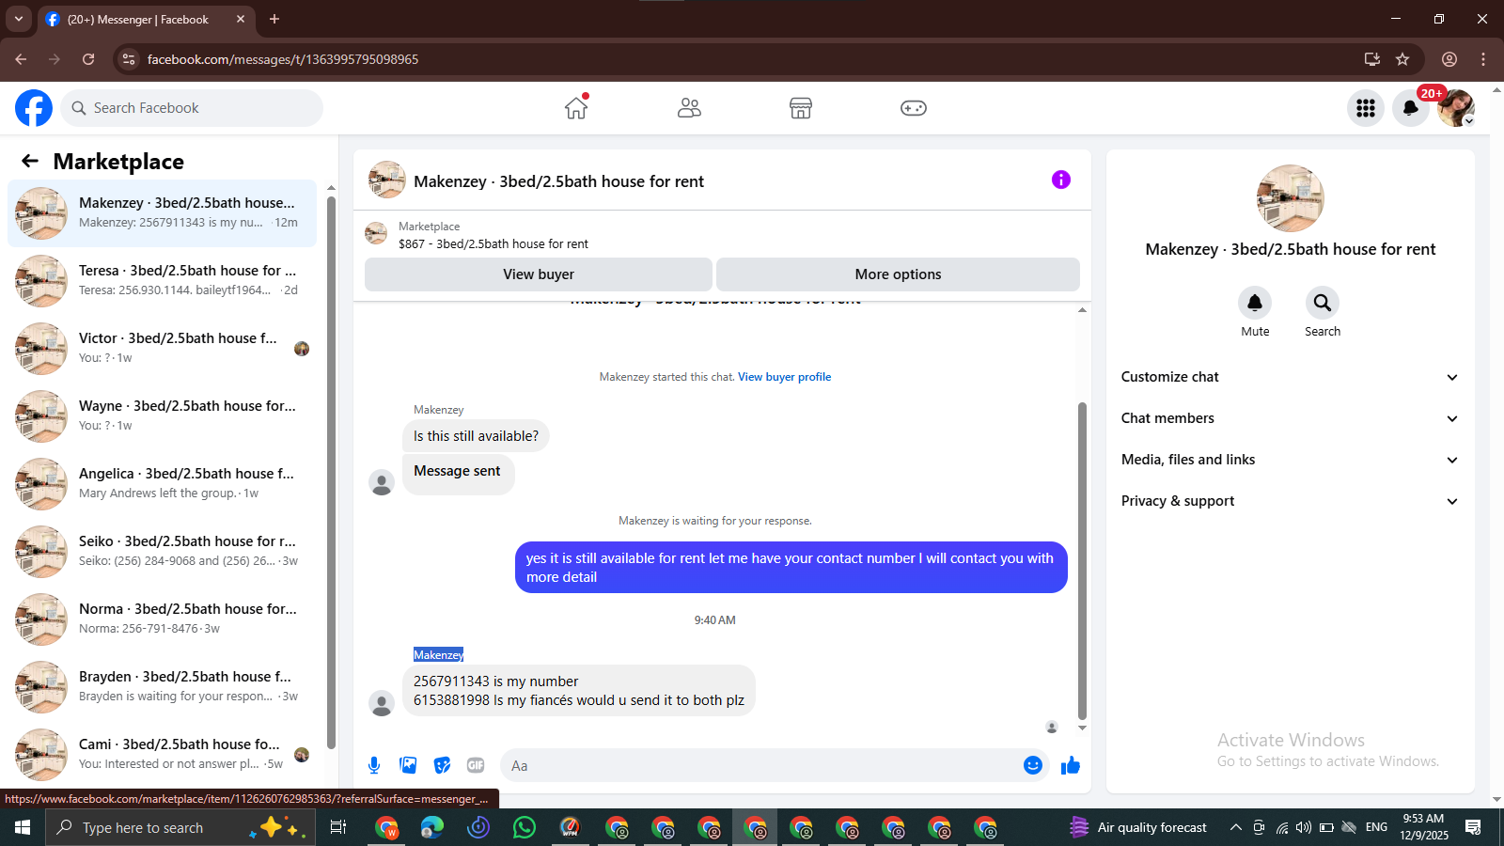The width and height of the screenshot is (1504, 846).
Task: Expand Chat members section
Action: pyautogui.click(x=1290, y=418)
